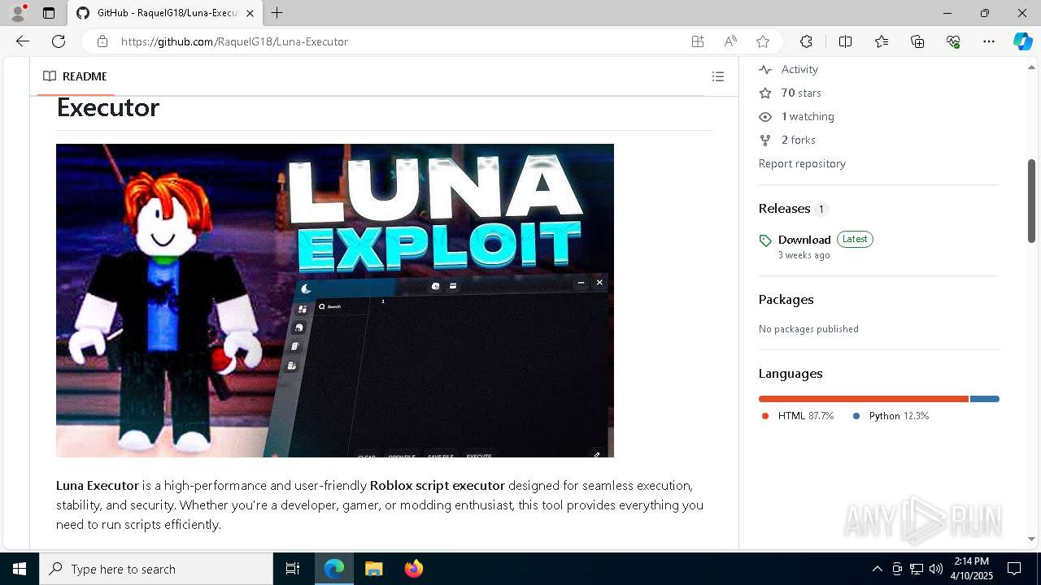Open Edge Settings and more menu
This screenshot has height=585, width=1041.
click(989, 41)
